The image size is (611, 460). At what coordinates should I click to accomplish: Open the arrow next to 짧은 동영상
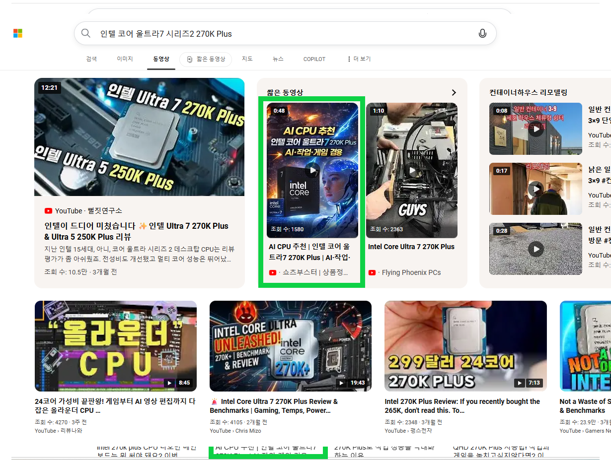point(454,93)
